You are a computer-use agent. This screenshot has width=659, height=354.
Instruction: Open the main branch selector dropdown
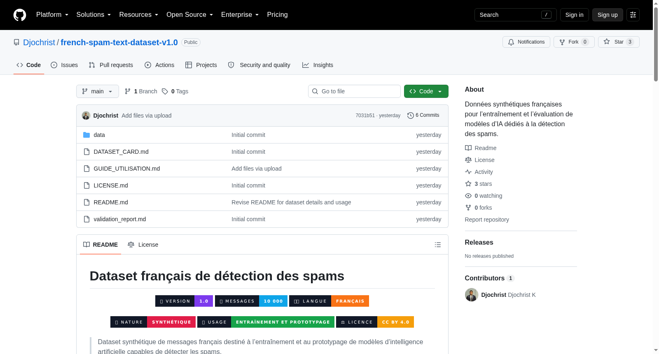(x=98, y=91)
